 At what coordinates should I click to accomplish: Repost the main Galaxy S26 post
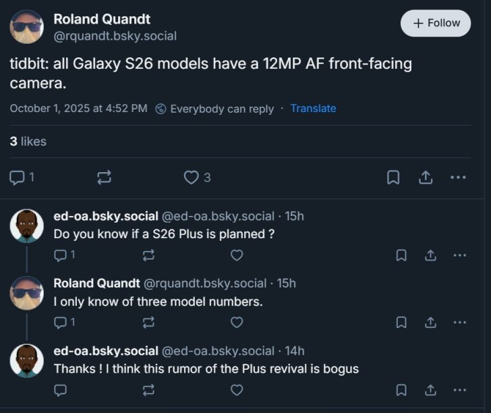[104, 177]
